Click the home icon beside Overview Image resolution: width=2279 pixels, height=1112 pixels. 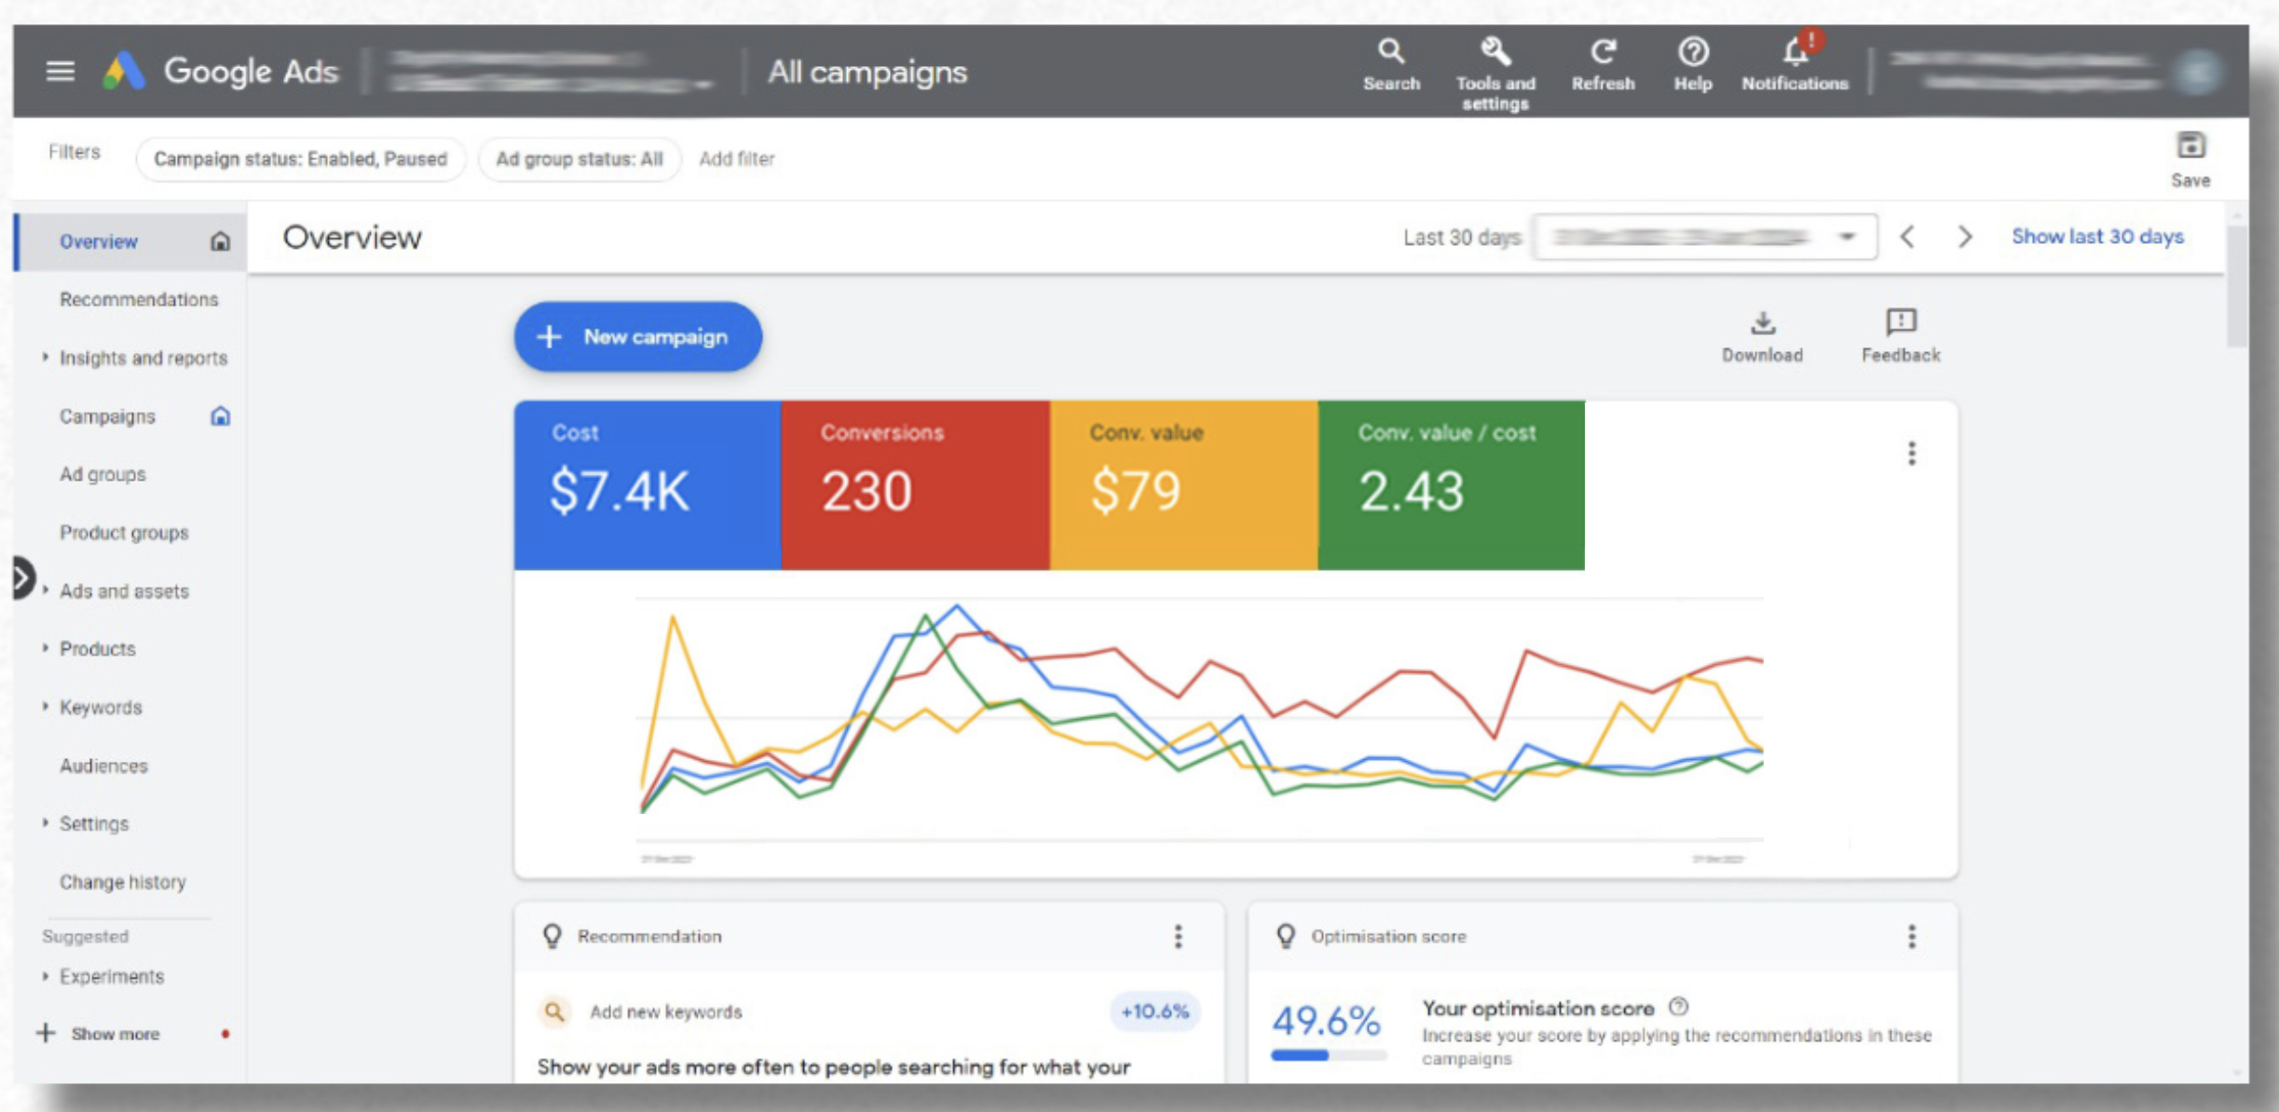click(220, 242)
